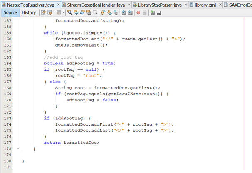The height and width of the screenshot is (173, 252).
Task: Click the Comment lines icon
Action: (x=153, y=12)
